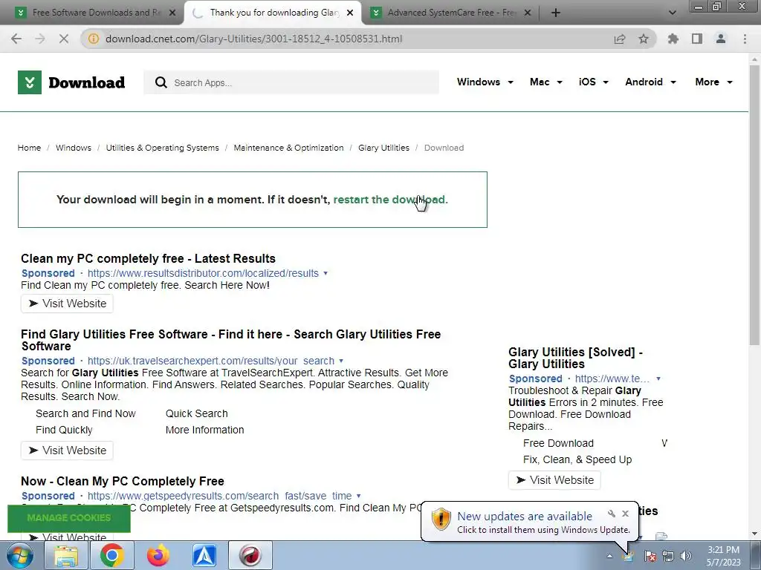Viewport: 761px width, 570px height.
Task: Click the browser back arrow
Action: click(16, 39)
